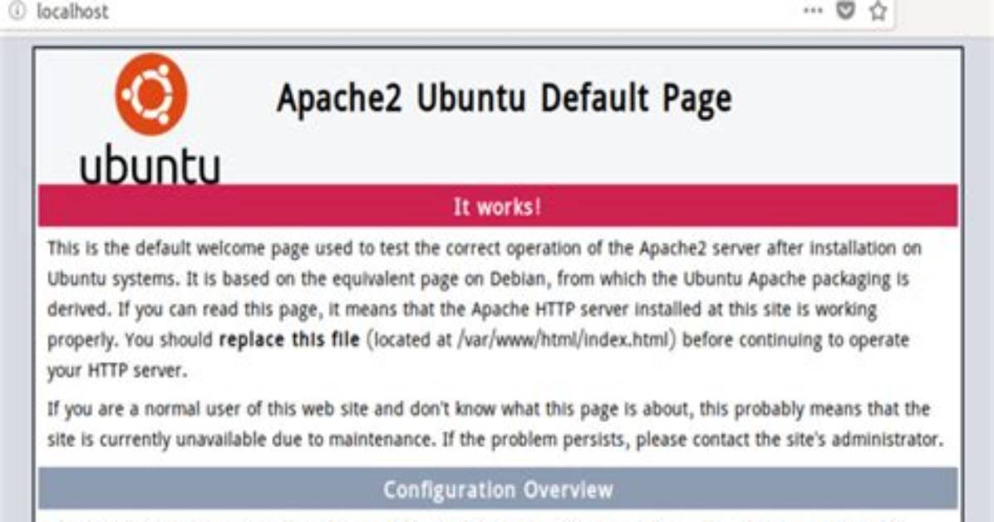Click the Configuration Overview section header

pos(498,489)
